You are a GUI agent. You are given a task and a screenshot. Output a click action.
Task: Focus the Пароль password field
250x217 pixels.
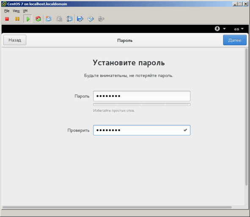click(x=142, y=96)
